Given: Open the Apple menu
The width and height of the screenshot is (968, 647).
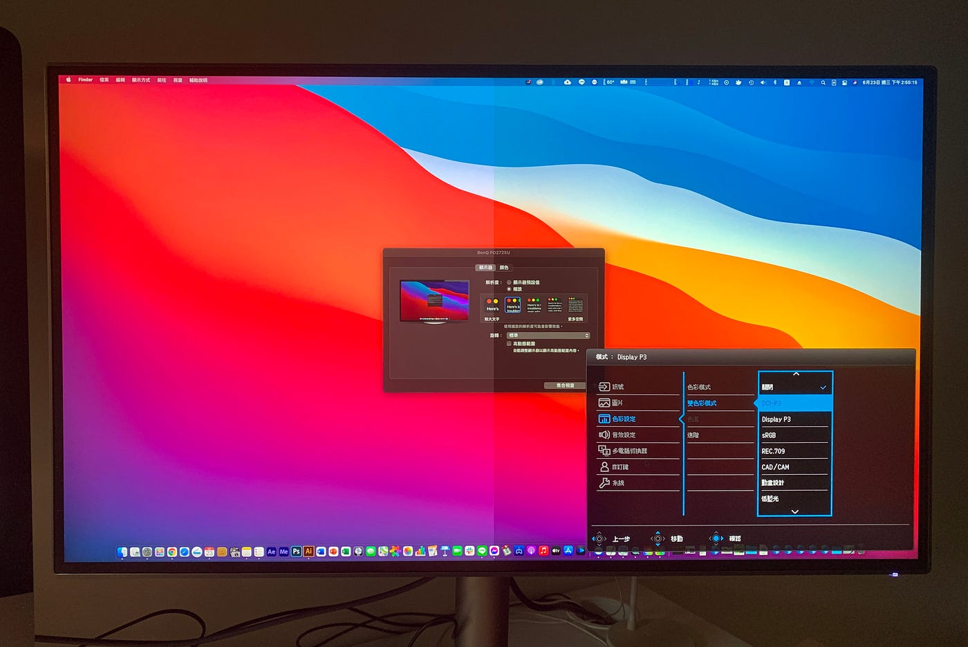Looking at the screenshot, I should point(68,80).
